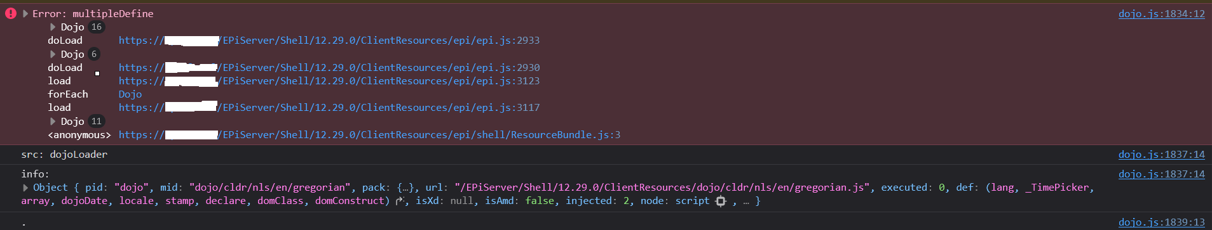Image resolution: width=1212 pixels, height=230 pixels.
Task: Collapse the multipleDefine error message
Action: pyautogui.click(x=25, y=13)
